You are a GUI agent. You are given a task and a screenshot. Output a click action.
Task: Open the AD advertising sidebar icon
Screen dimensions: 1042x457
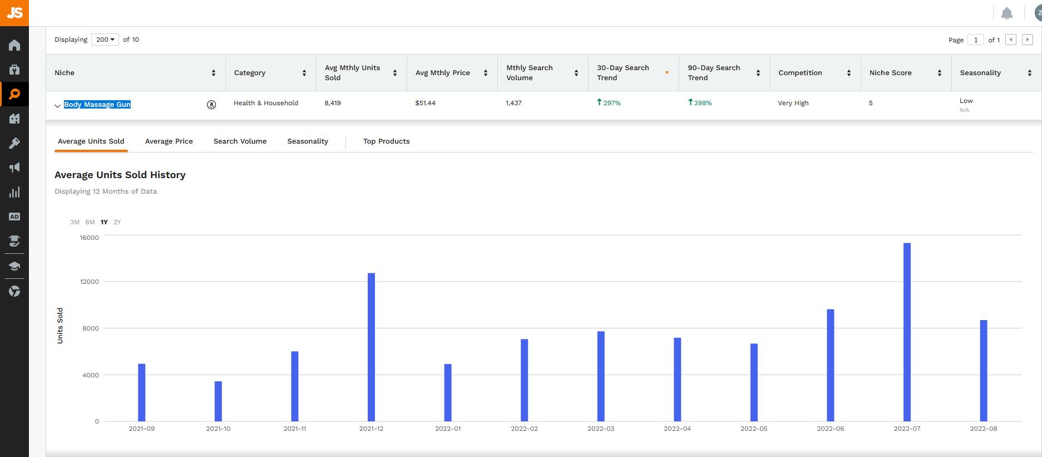point(14,217)
